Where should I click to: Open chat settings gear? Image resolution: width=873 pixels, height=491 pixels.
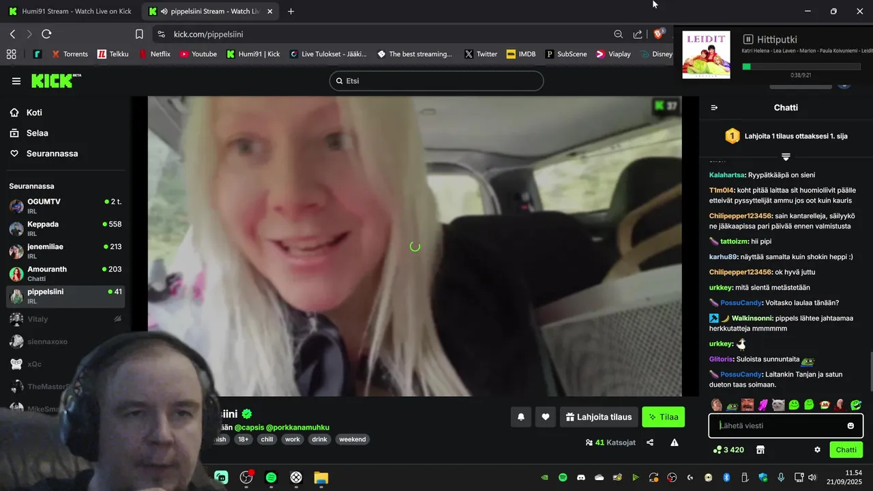pos(817,450)
